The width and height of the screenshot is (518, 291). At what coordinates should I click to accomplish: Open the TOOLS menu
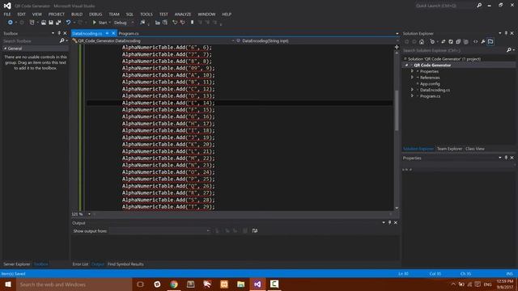(146, 15)
